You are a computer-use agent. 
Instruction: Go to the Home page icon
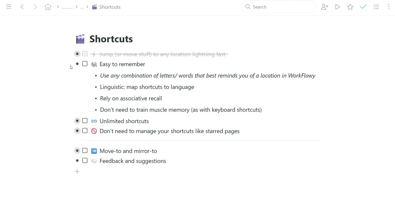pyautogui.click(x=48, y=7)
